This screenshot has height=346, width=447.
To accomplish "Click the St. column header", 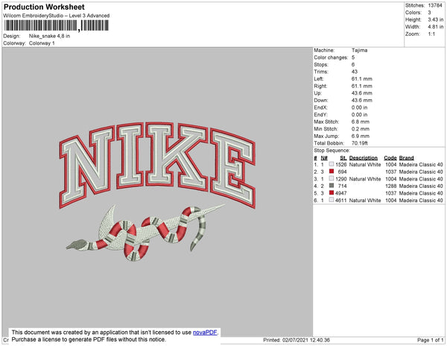I will click(x=343, y=158).
